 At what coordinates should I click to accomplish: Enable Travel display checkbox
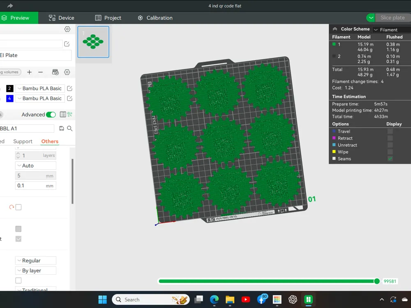390,131
